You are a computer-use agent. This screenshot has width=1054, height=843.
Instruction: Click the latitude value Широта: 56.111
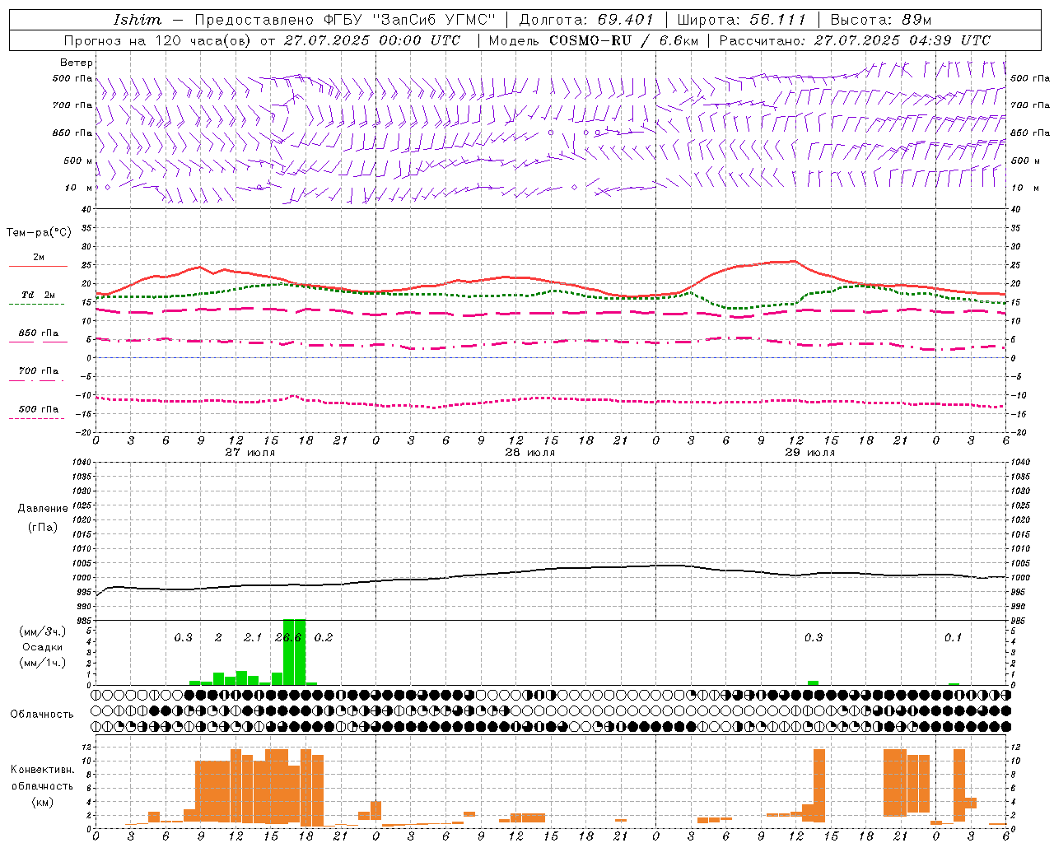tap(741, 20)
